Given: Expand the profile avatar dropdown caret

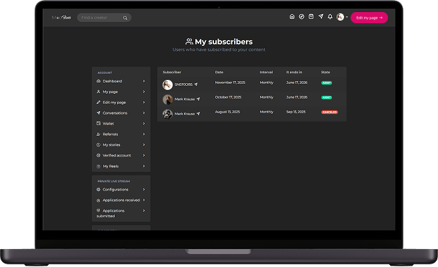Looking at the screenshot, I should tap(347, 17).
